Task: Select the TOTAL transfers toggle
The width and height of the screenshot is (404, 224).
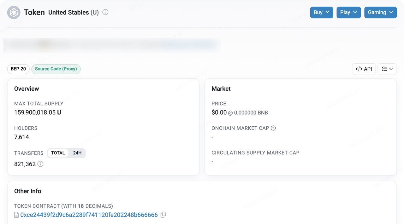Action: tap(58, 153)
